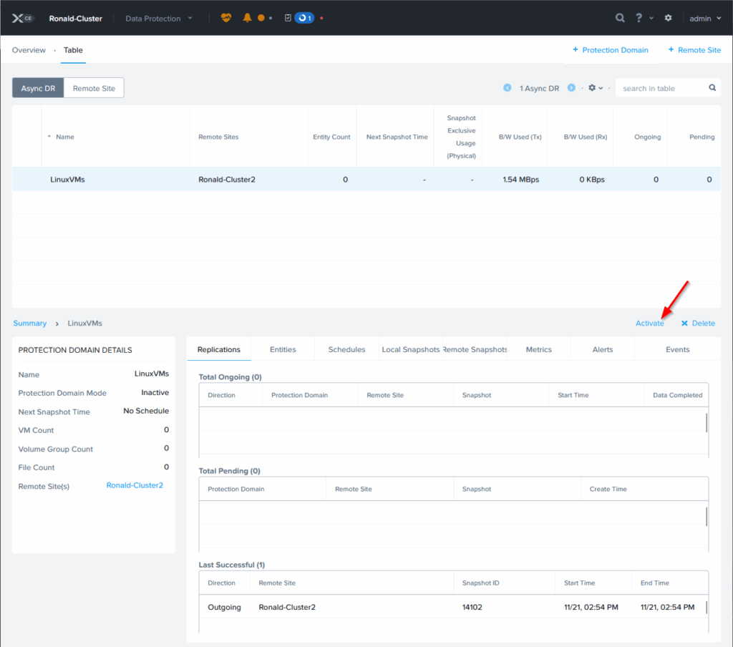Open the Ronald-Cluster2 remote site link
Viewport: 733px width, 647px height.
[135, 485]
